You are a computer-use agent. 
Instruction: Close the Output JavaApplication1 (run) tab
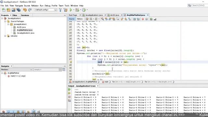tap(98, 86)
